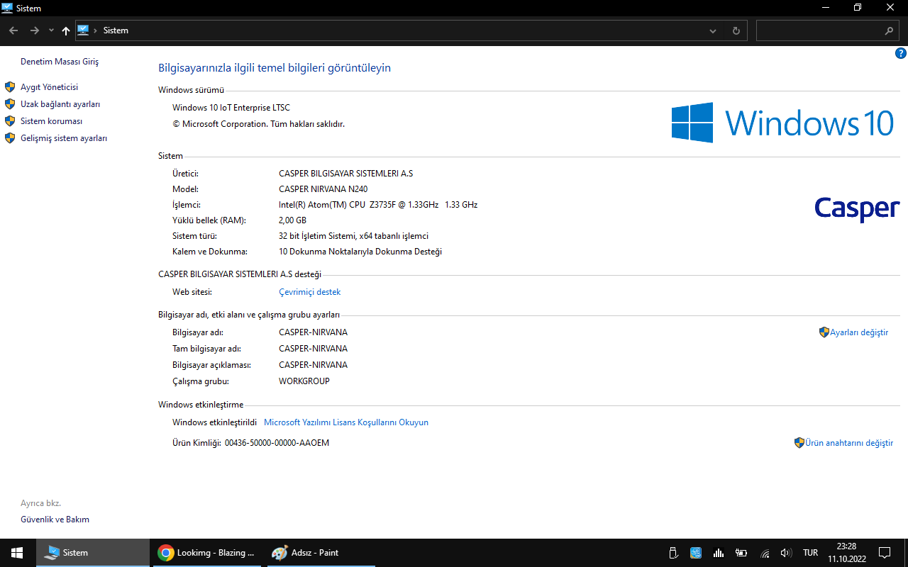
Task: Open help via the blue question mark
Action: coord(901,53)
